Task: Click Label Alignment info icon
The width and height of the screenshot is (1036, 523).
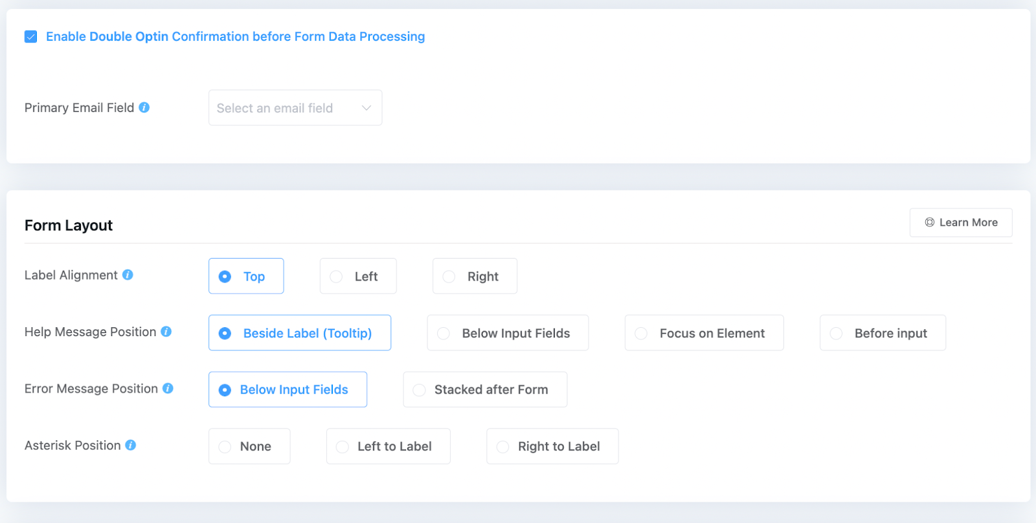Action: 128,275
